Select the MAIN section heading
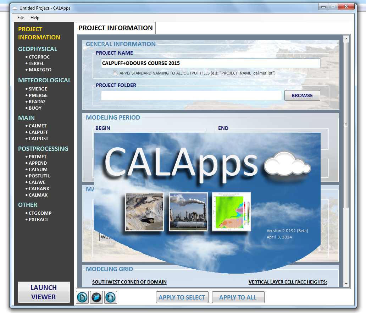This screenshot has width=366, height=313. [26, 118]
